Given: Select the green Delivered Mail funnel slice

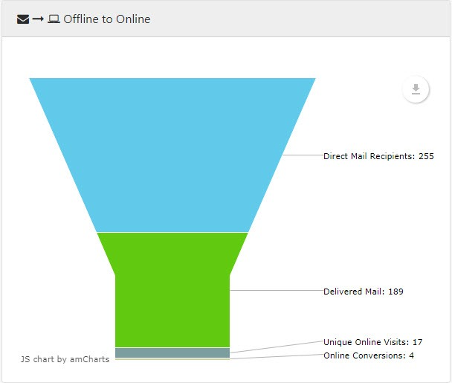Looking at the screenshot, I should [172, 290].
